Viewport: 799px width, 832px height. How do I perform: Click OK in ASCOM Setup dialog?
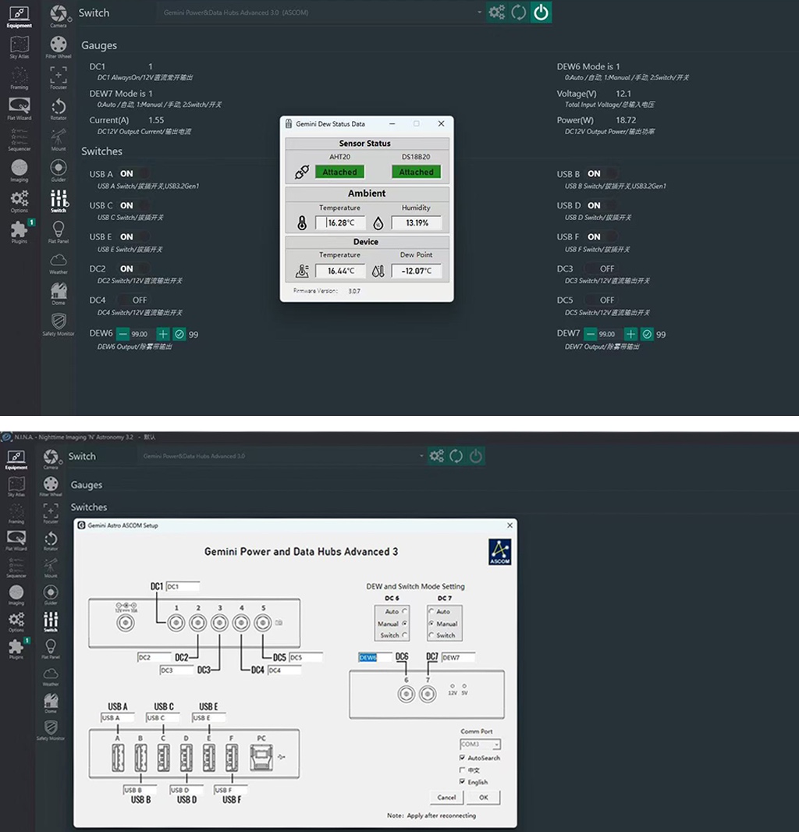pyautogui.click(x=483, y=797)
